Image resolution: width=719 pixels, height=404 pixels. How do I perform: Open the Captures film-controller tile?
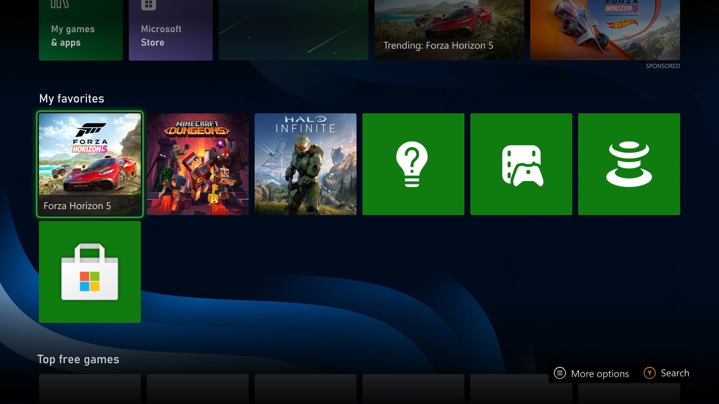tap(521, 164)
